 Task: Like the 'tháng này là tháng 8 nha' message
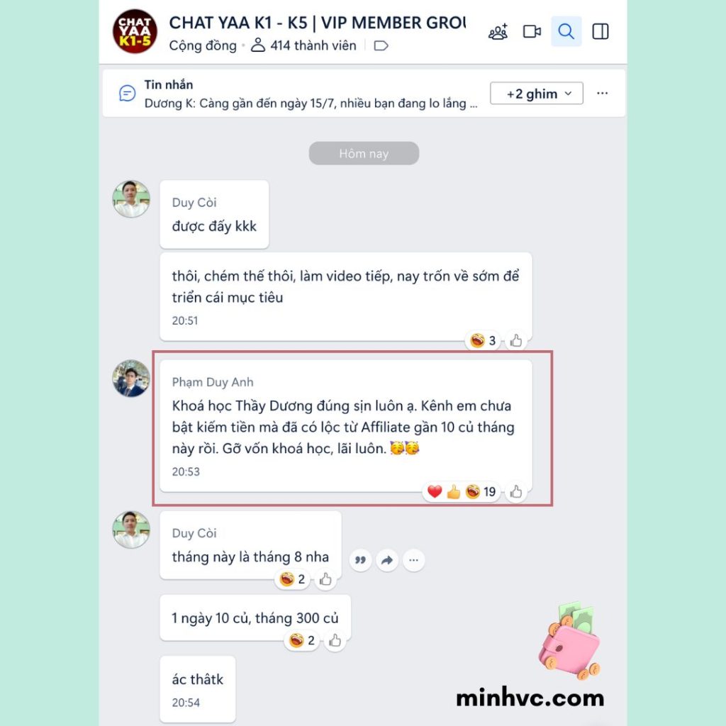tap(325, 579)
